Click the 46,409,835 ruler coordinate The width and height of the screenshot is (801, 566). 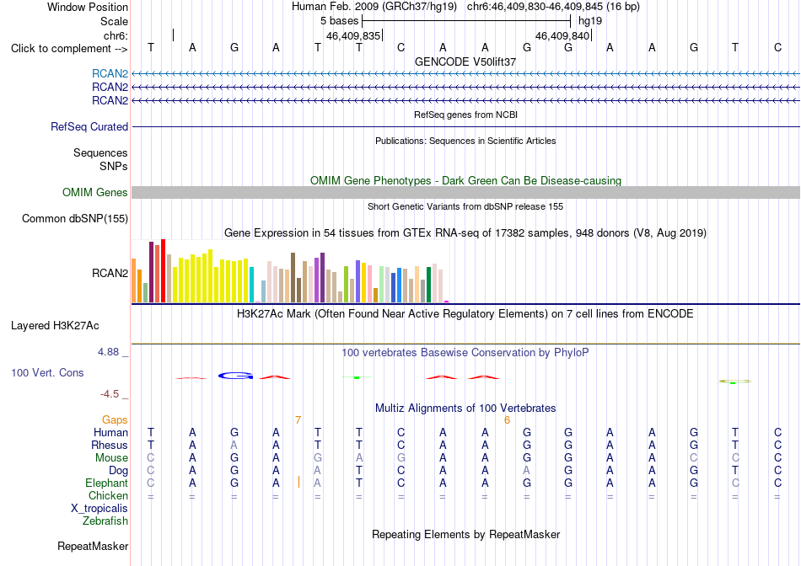353,35
